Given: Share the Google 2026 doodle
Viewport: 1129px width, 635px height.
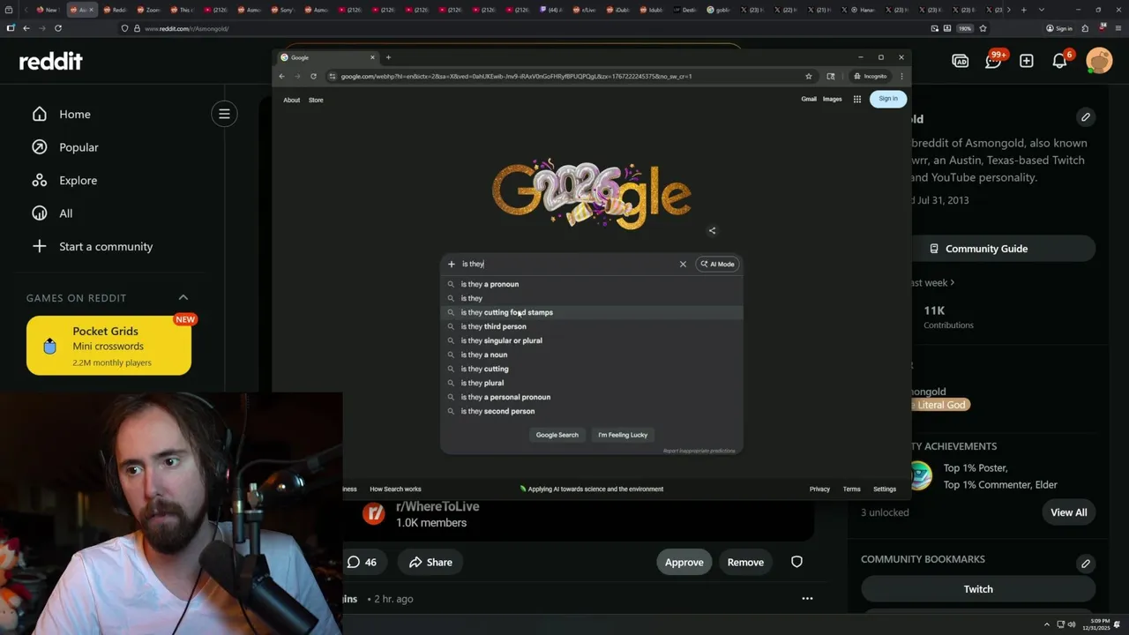Looking at the screenshot, I should click(x=712, y=231).
